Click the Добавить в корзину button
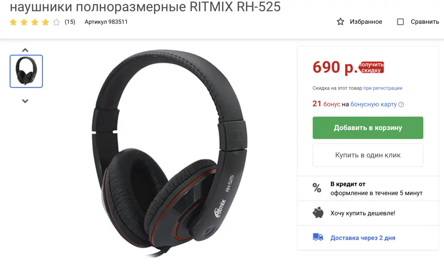The image size is (444, 270). (368, 128)
